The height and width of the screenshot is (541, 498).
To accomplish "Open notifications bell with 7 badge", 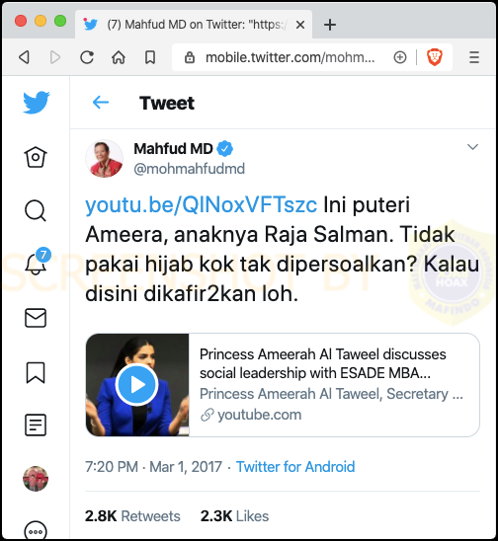I will pos(36,264).
